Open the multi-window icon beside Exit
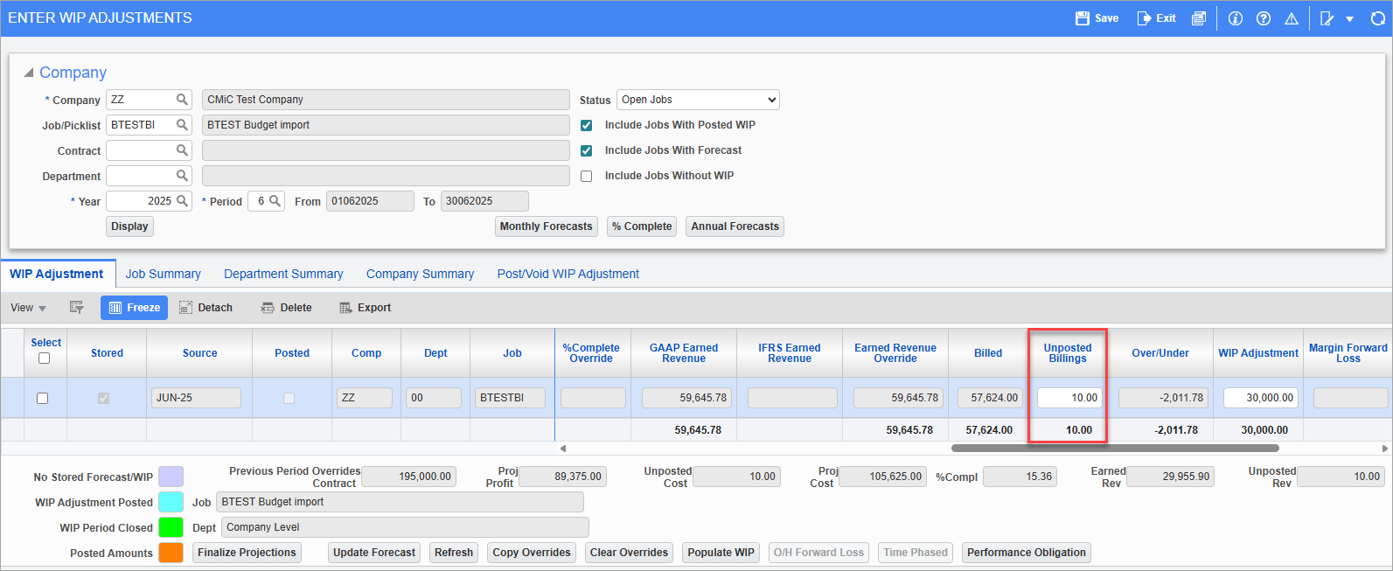Viewport: 1393px width, 571px height. tap(1199, 18)
